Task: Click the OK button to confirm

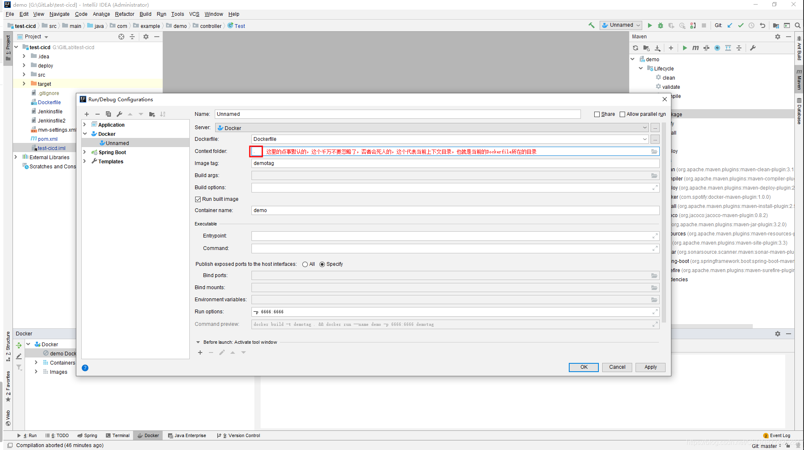Action: 584,367
